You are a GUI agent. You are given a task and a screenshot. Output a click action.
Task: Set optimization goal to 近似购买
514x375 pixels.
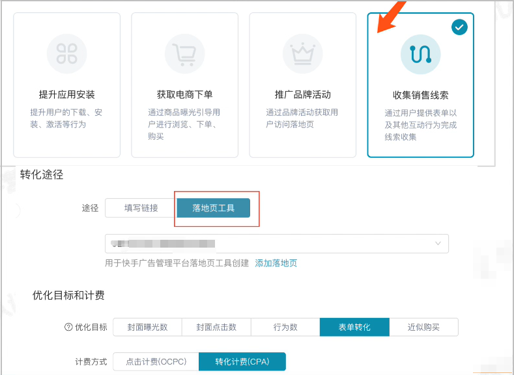pos(424,327)
